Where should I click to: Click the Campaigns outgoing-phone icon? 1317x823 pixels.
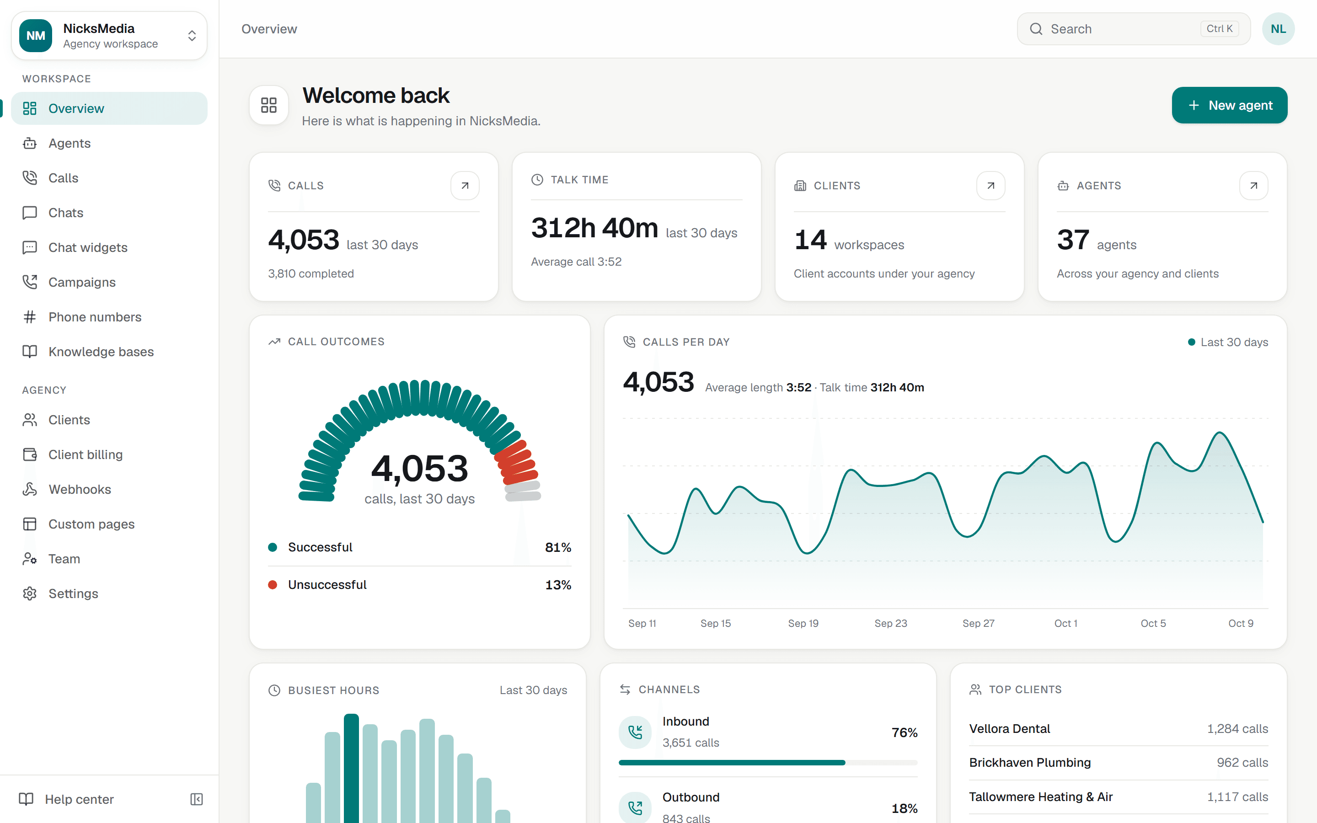(30, 282)
